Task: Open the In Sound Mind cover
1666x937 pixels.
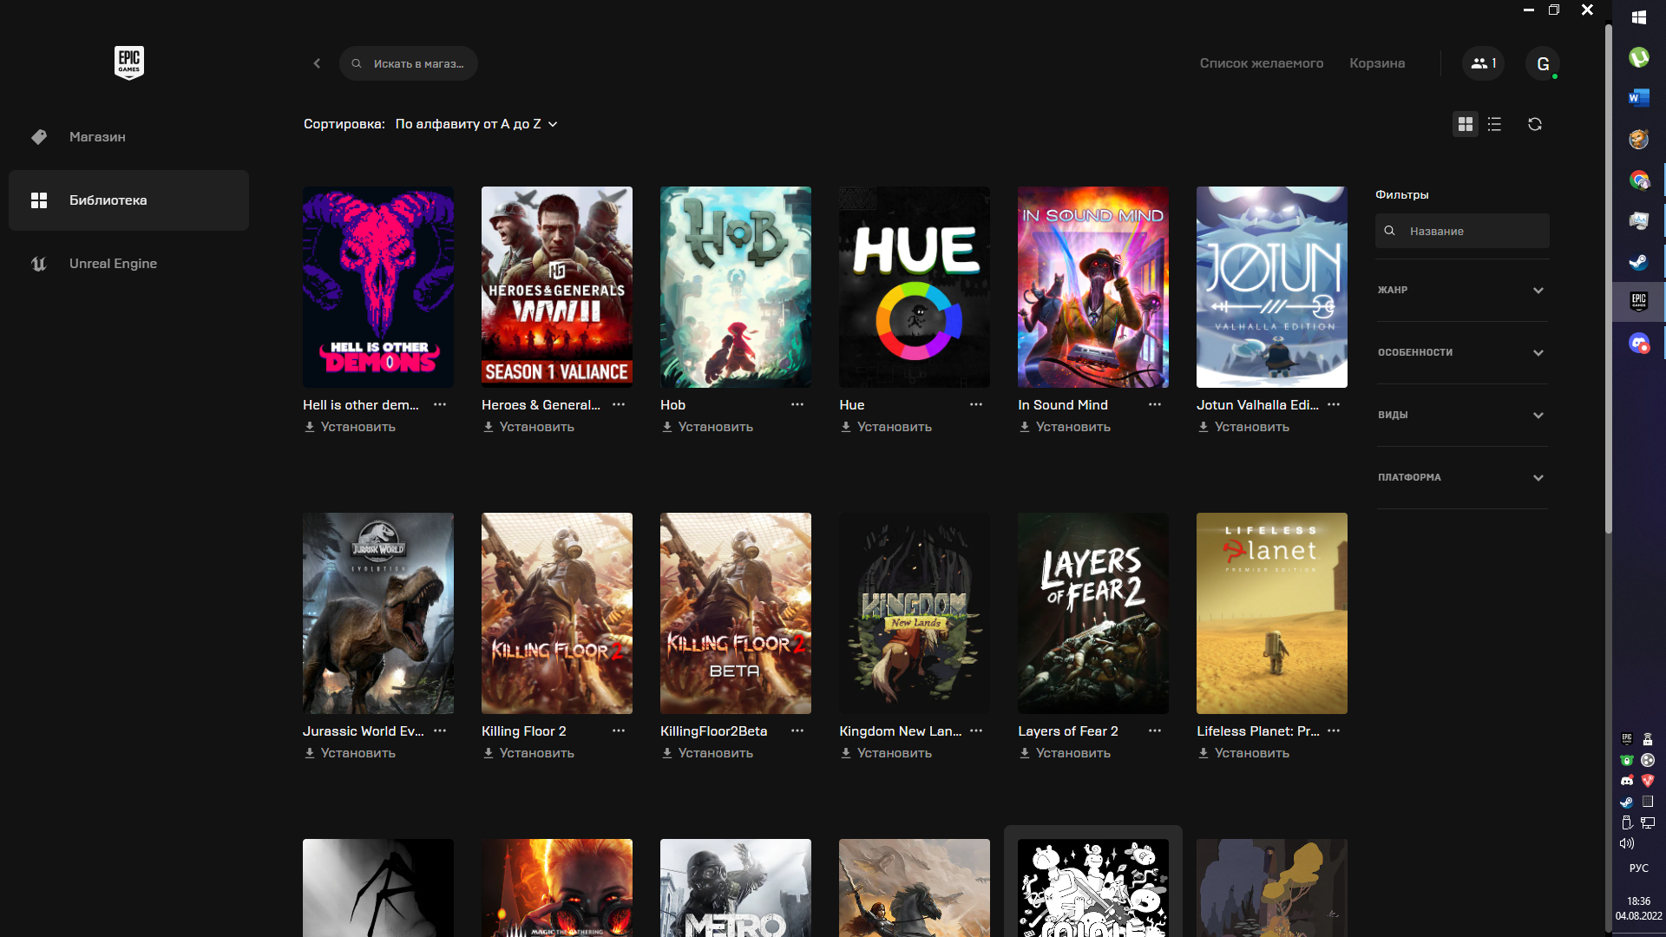Action: click(x=1093, y=287)
